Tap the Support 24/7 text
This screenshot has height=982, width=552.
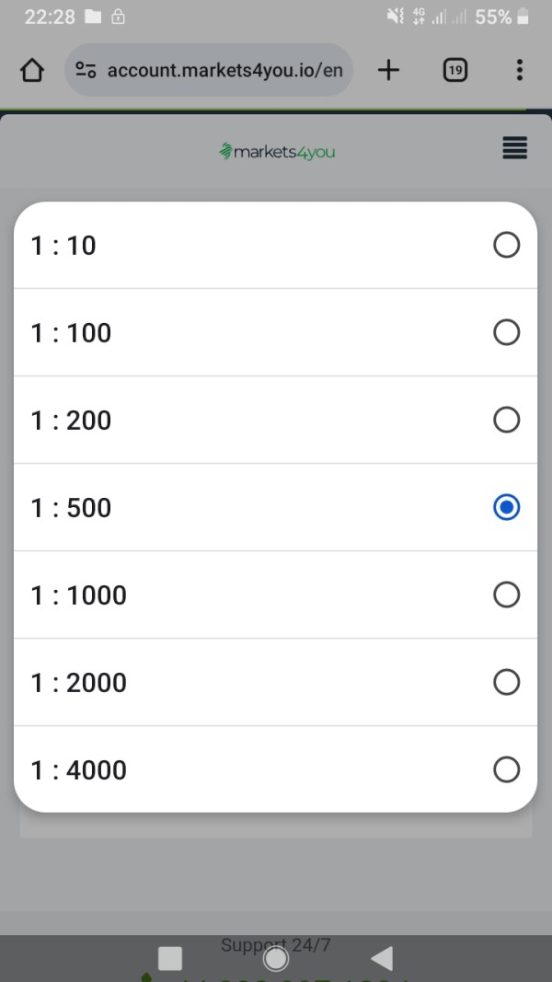tap(275, 944)
